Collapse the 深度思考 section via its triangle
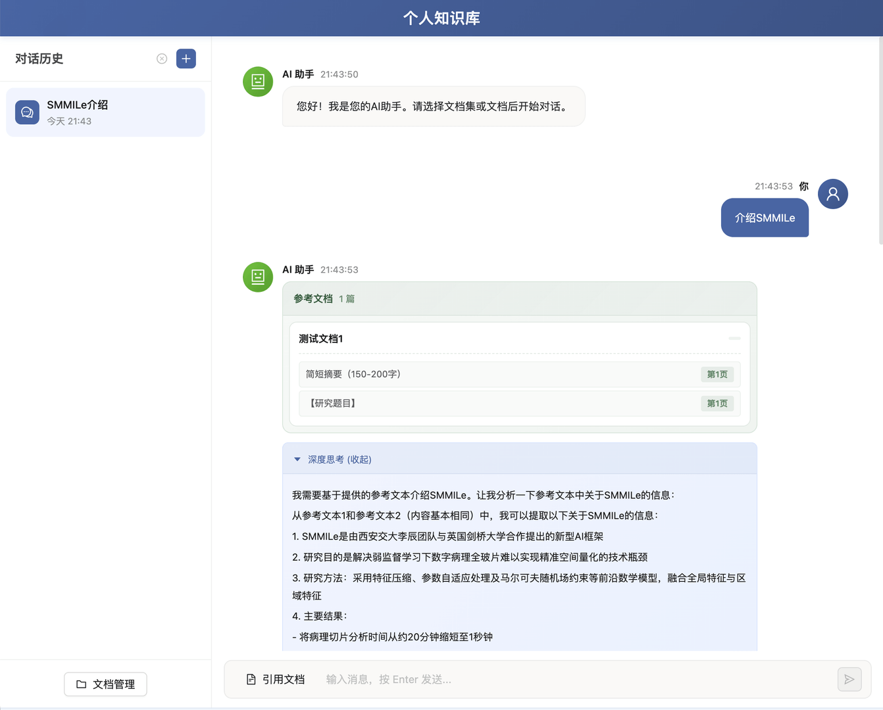 pos(297,459)
